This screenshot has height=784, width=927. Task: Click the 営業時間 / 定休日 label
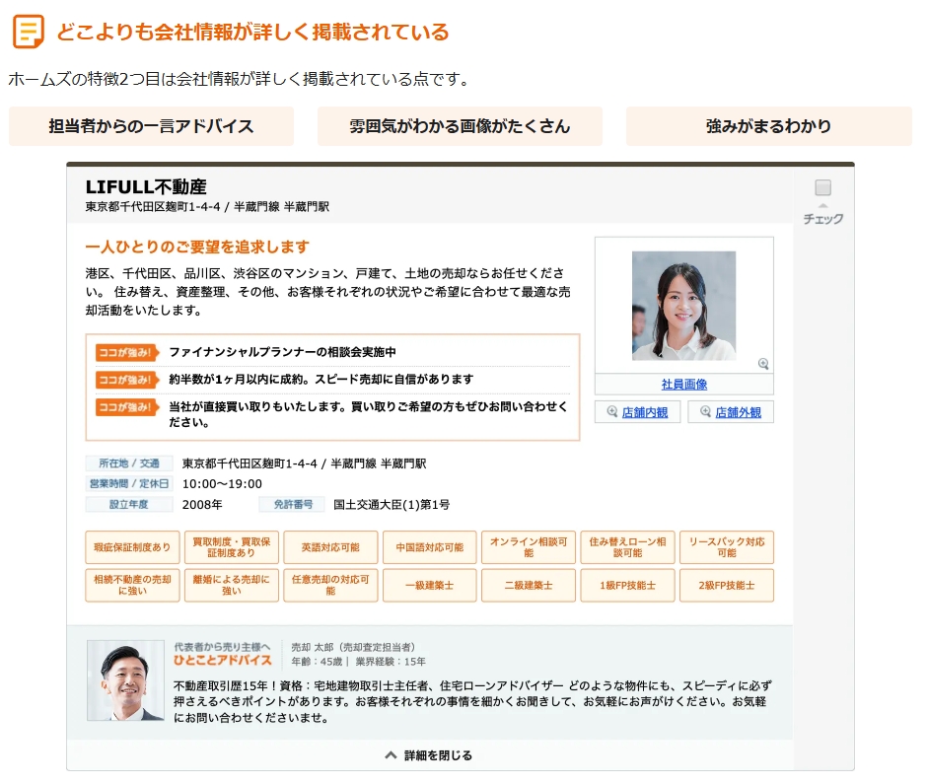click(129, 483)
